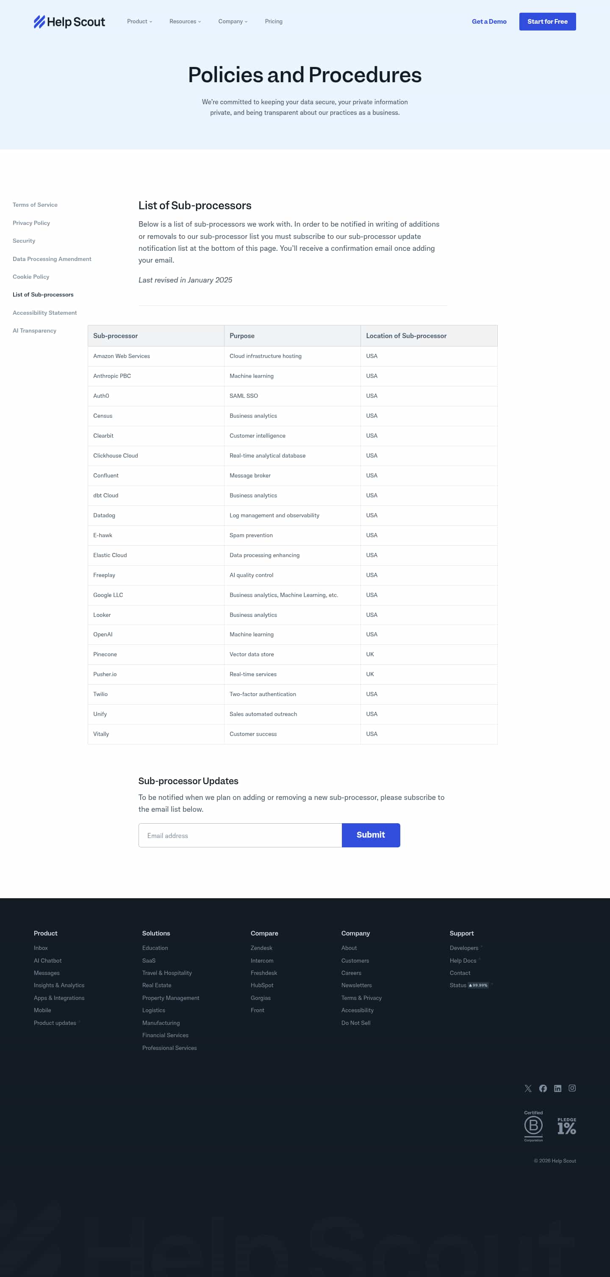Click the LinkedIn icon
The image size is (610, 1277).
click(557, 1088)
